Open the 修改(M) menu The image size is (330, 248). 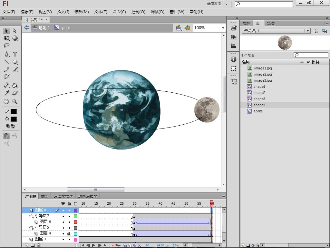pyautogui.click(x=82, y=12)
